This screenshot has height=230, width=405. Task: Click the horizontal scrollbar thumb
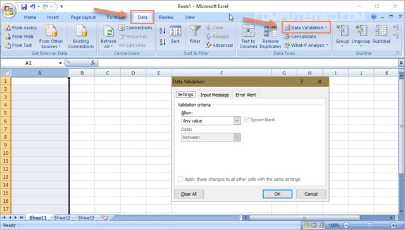(x=304, y=218)
